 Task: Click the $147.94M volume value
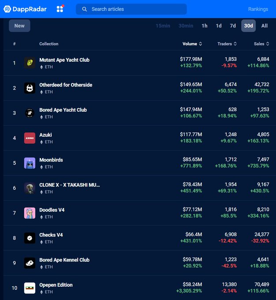(x=191, y=109)
